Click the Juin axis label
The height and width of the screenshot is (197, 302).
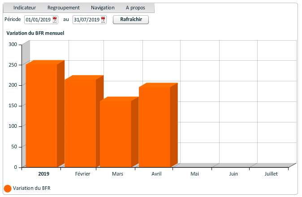[x=233, y=174]
